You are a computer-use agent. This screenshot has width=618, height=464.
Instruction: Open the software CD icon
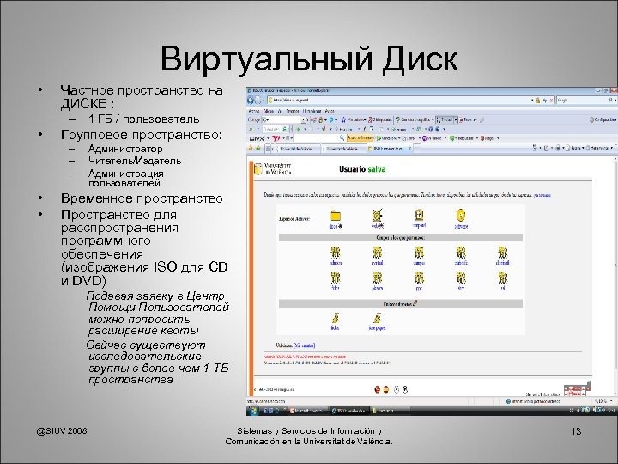[460, 216]
